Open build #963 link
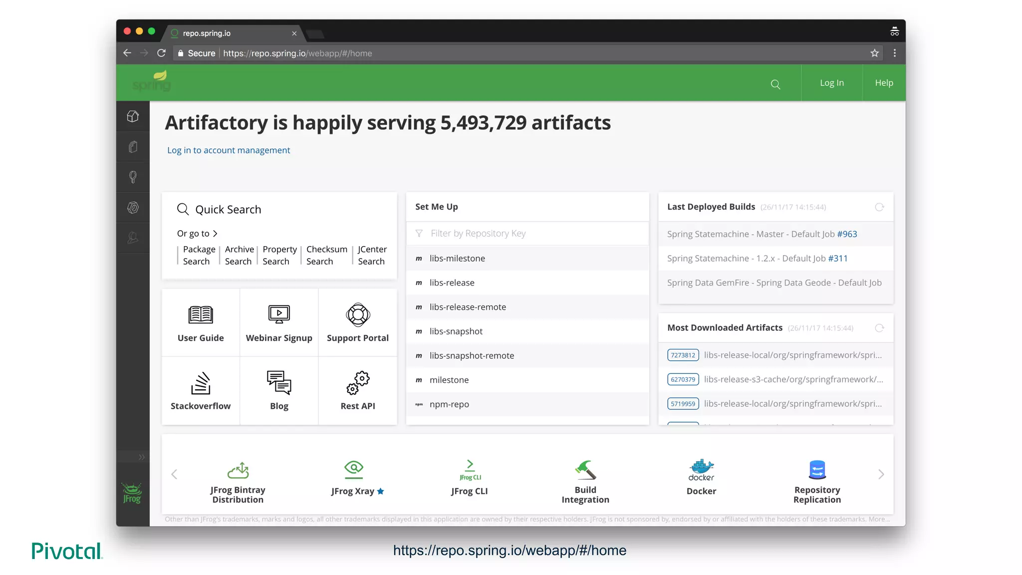 (847, 234)
